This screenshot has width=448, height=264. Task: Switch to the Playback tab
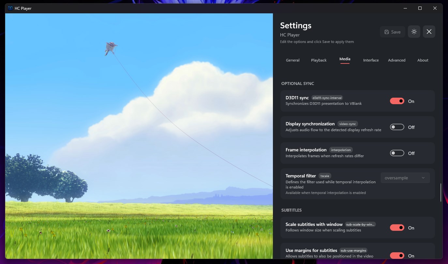(x=319, y=60)
